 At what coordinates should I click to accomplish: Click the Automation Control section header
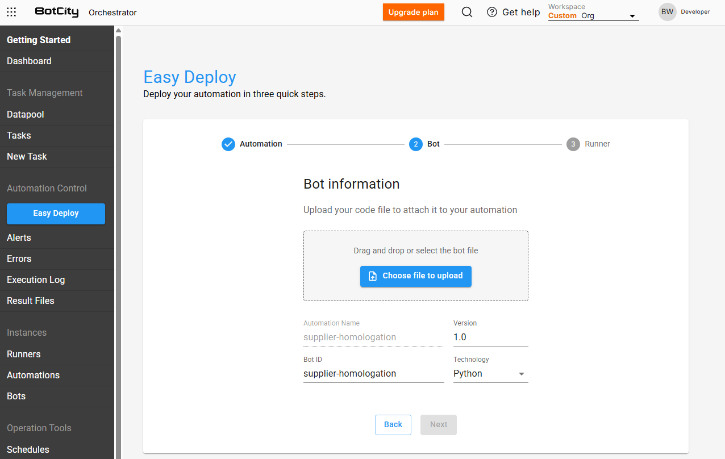point(47,189)
